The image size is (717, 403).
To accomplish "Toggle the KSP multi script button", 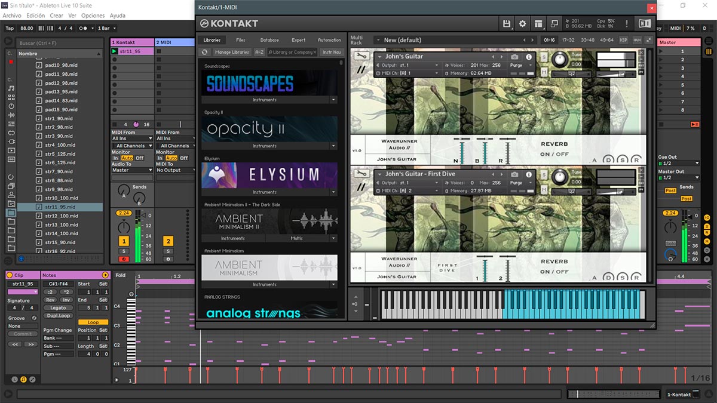I will (624, 40).
